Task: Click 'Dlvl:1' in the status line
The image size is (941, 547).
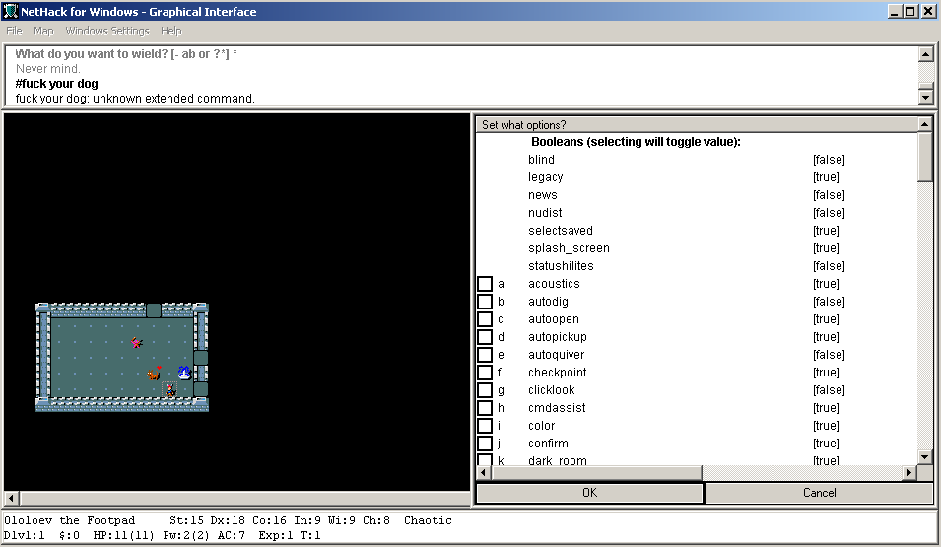Action: tap(25, 535)
